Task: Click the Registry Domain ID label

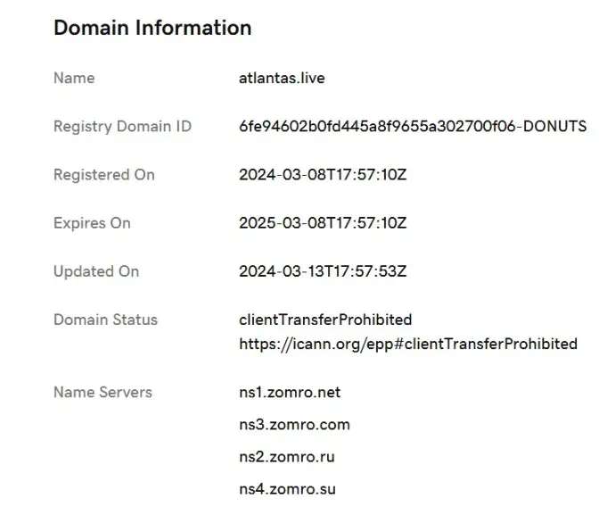Action: tap(122, 126)
